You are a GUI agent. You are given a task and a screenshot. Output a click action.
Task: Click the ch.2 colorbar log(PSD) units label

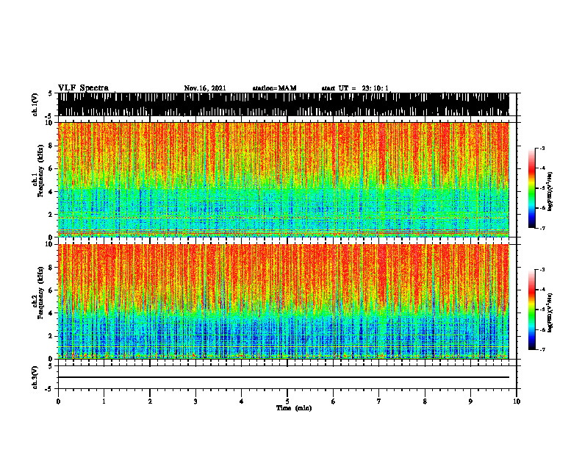coord(550,312)
